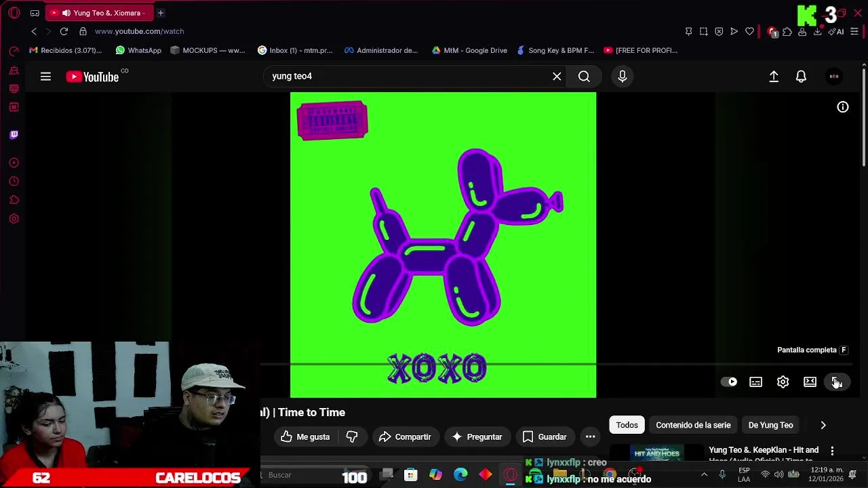Viewport: 868px width, 488px height.
Task: Open GX Control speedometer icon in sidebar
Action: click(x=14, y=52)
